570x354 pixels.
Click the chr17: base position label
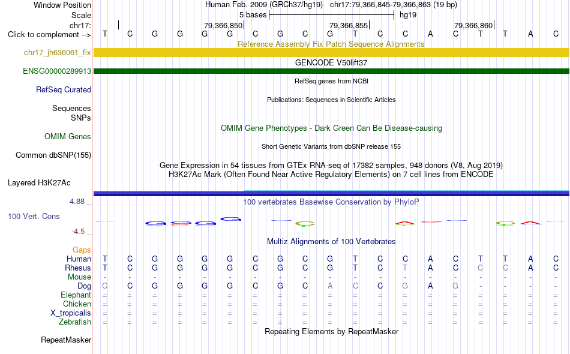[x=80, y=25]
